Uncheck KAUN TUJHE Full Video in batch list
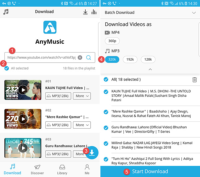The height and width of the screenshot is (177, 200). [x=106, y=92]
